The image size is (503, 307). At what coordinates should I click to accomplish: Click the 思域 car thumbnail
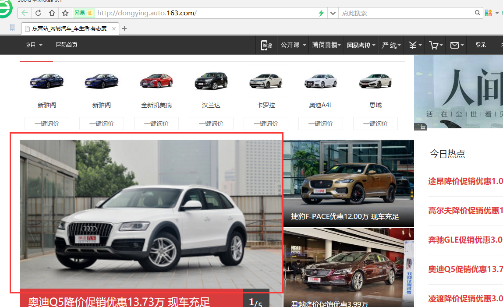coord(375,81)
